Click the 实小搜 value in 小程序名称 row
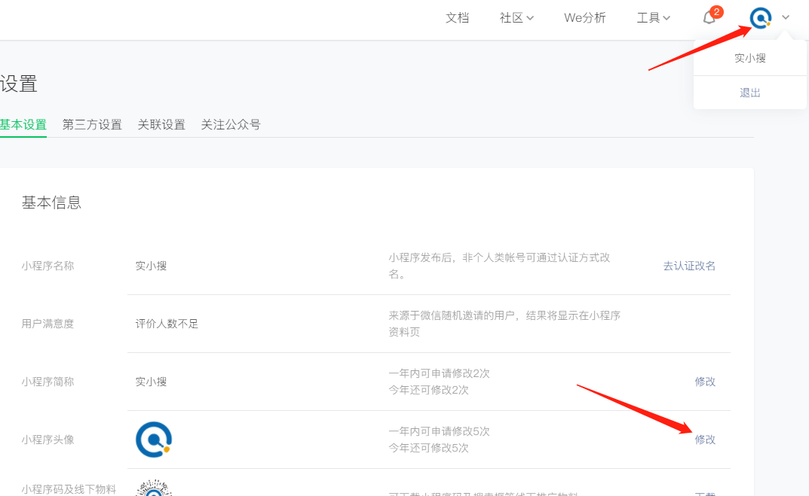Image resolution: width=809 pixels, height=496 pixels. (x=151, y=266)
